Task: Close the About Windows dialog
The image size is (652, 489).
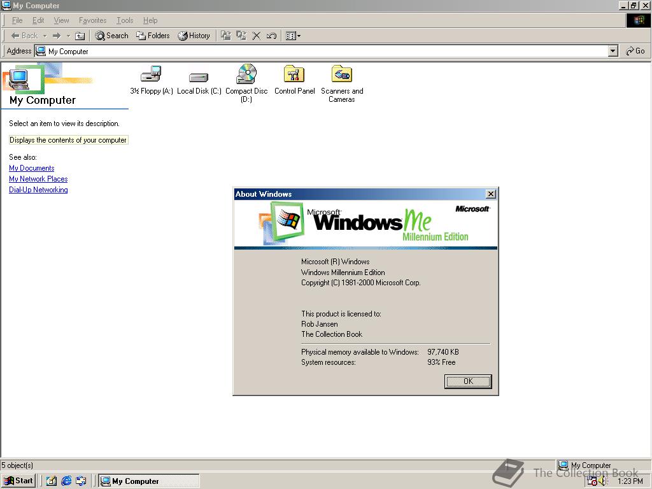Action: tap(491, 194)
